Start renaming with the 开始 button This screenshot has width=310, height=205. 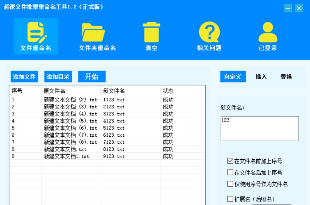pos(92,76)
